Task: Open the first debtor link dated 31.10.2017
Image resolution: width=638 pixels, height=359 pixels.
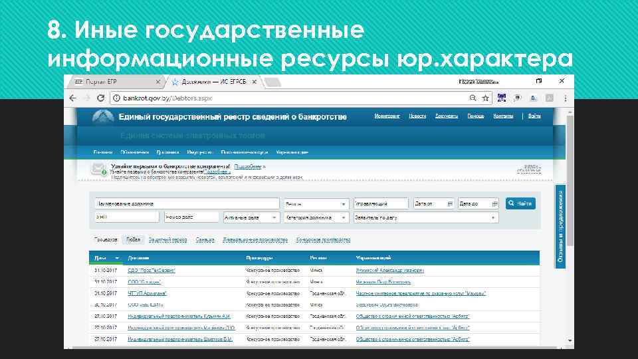Action: 152,271
